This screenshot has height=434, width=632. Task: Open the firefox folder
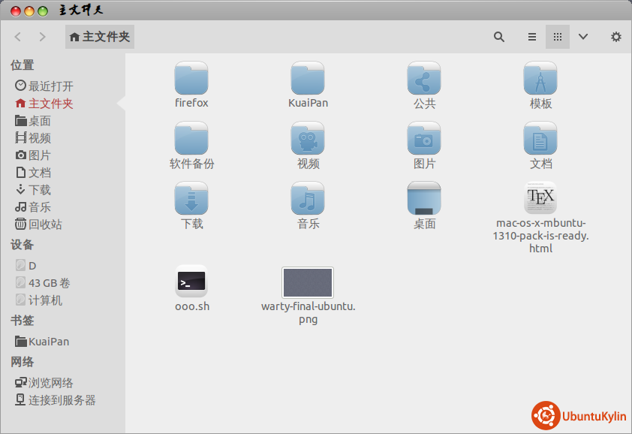click(x=191, y=79)
